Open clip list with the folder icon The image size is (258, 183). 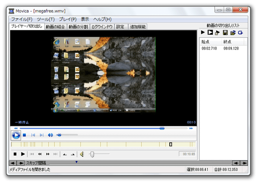tap(233, 33)
